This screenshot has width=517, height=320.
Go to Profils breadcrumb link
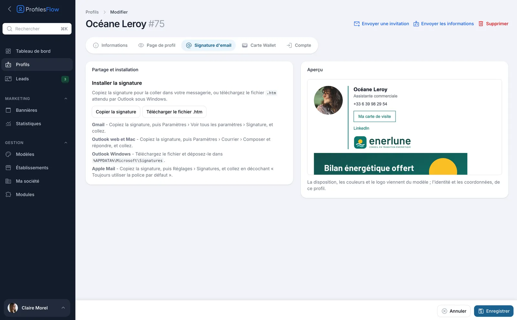pyautogui.click(x=92, y=12)
